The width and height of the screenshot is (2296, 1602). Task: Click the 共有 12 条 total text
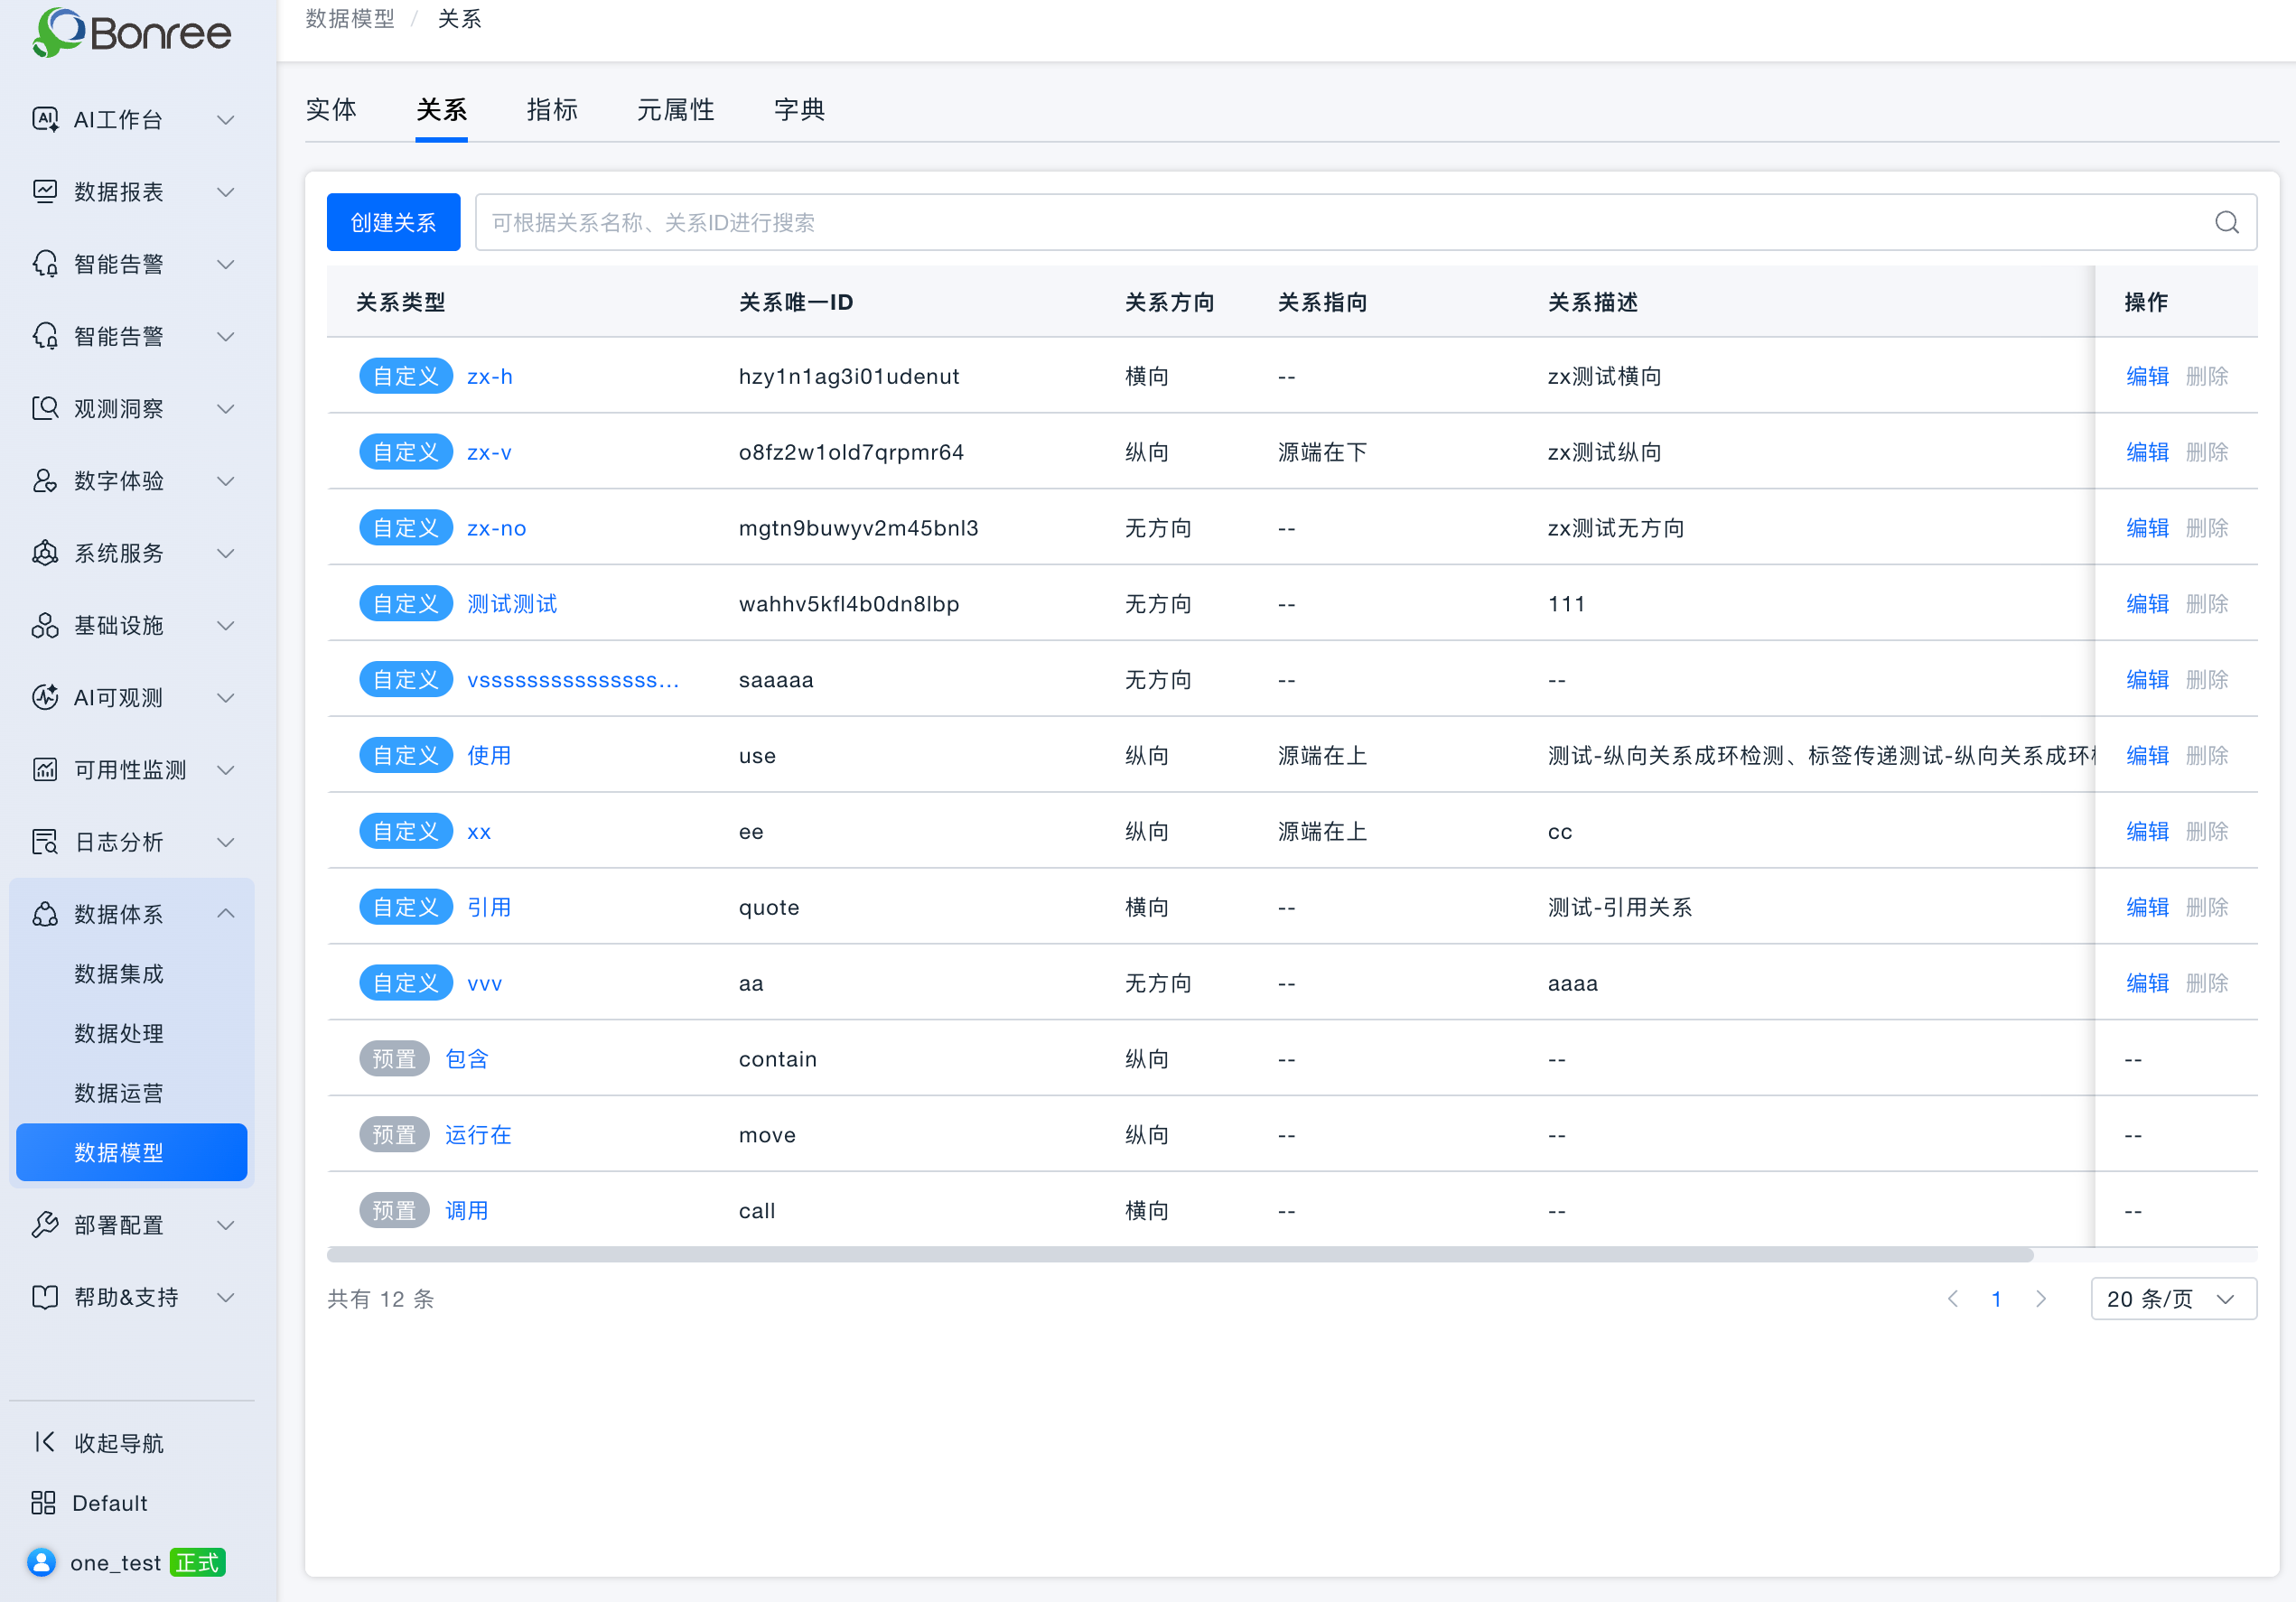point(381,1299)
